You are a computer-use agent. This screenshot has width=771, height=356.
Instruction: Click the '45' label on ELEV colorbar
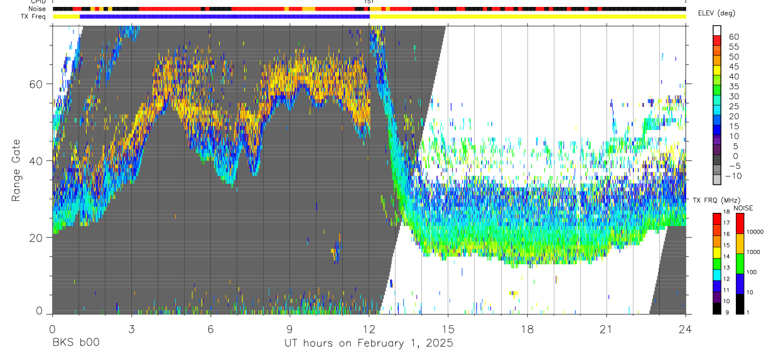(x=734, y=67)
